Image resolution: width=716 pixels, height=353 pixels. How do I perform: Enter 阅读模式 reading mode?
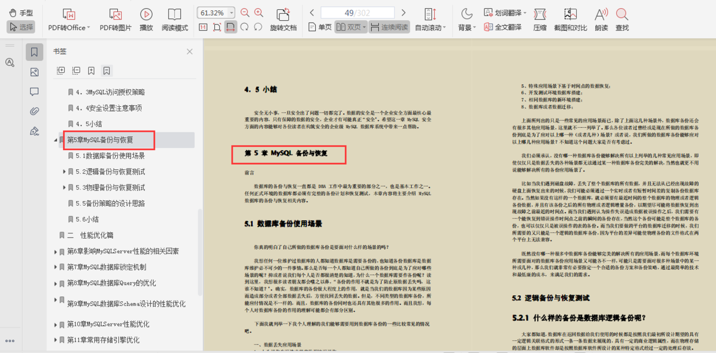pyautogui.click(x=174, y=20)
